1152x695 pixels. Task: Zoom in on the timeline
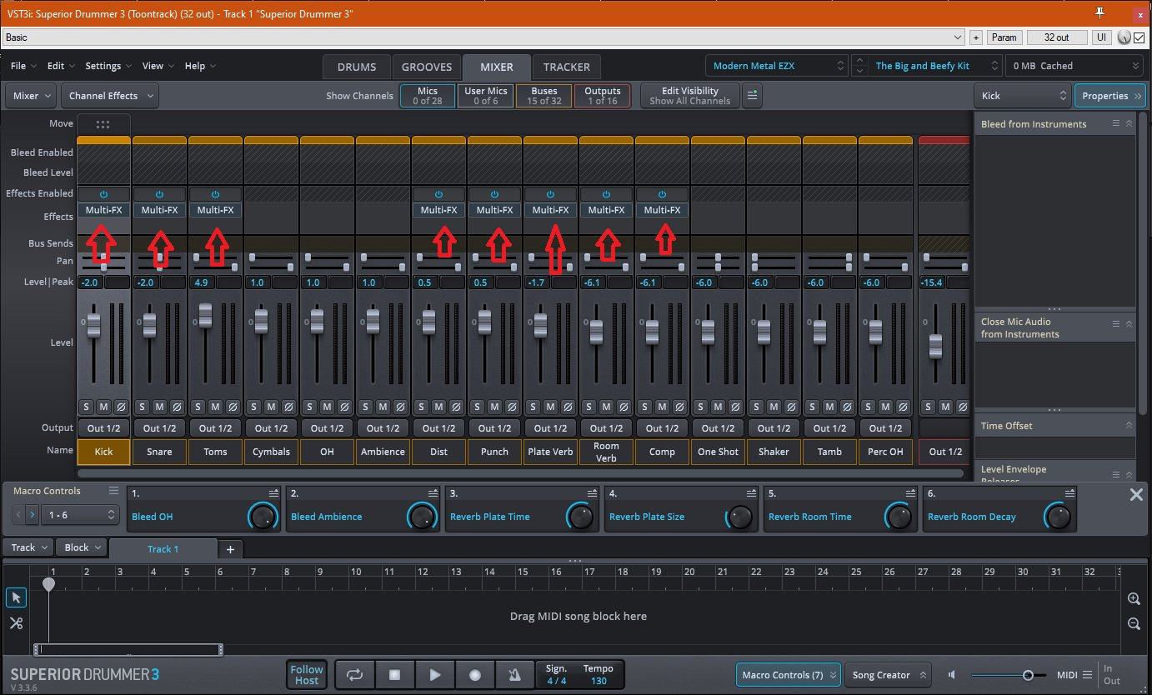(1134, 599)
